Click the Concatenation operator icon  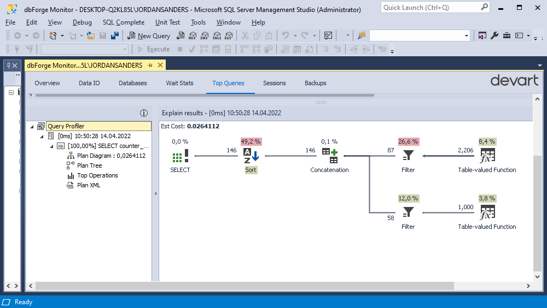(x=329, y=156)
